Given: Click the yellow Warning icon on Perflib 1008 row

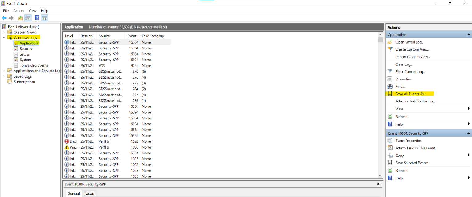Looking at the screenshot, I should click(x=67, y=147).
